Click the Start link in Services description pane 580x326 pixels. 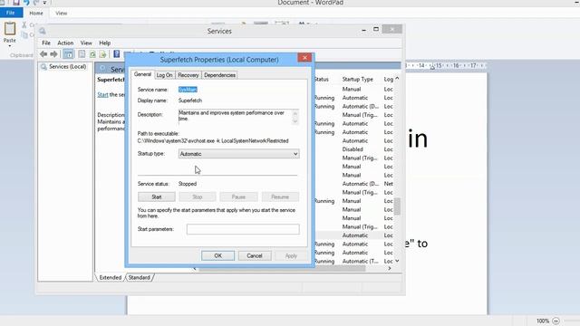click(x=102, y=94)
